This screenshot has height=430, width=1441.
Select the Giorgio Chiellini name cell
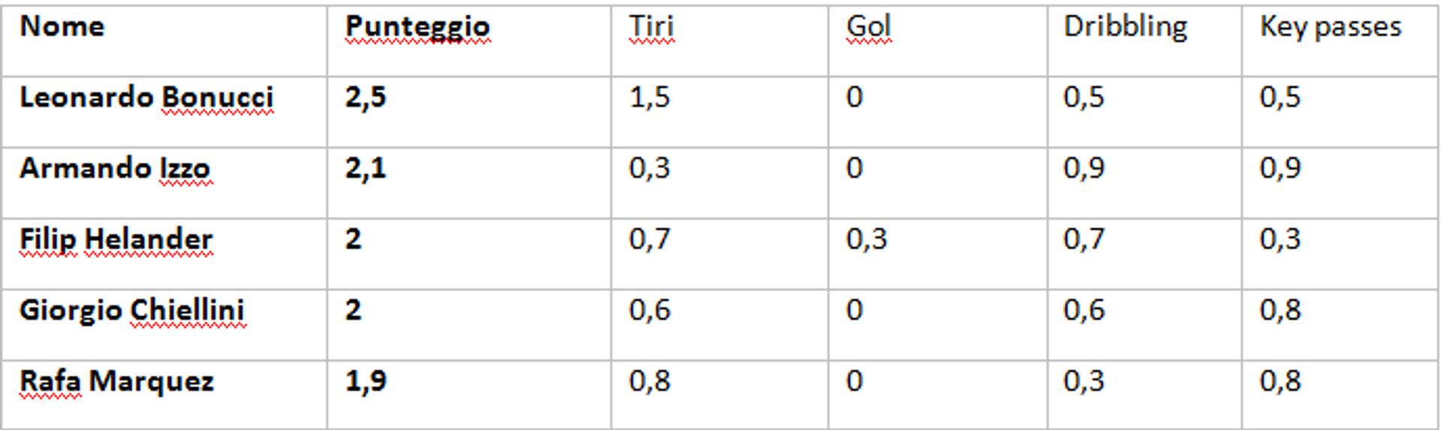(164, 325)
